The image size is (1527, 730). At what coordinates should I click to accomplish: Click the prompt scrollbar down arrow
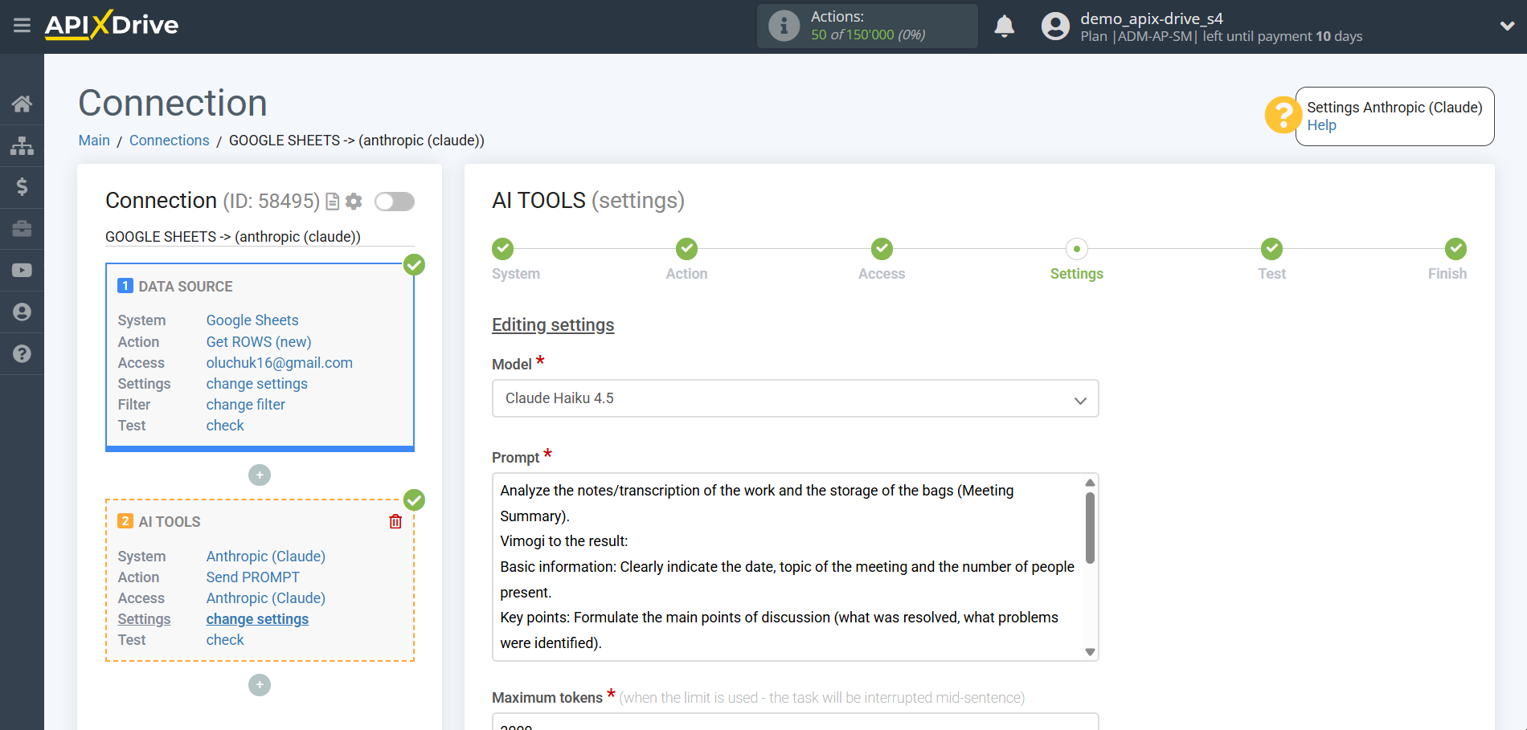tap(1090, 652)
